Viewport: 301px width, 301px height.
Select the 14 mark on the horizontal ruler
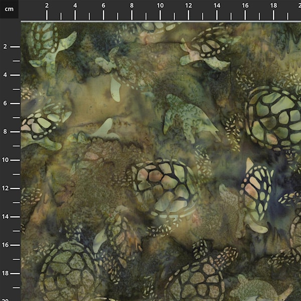pyautogui.click(x=217, y=5)
